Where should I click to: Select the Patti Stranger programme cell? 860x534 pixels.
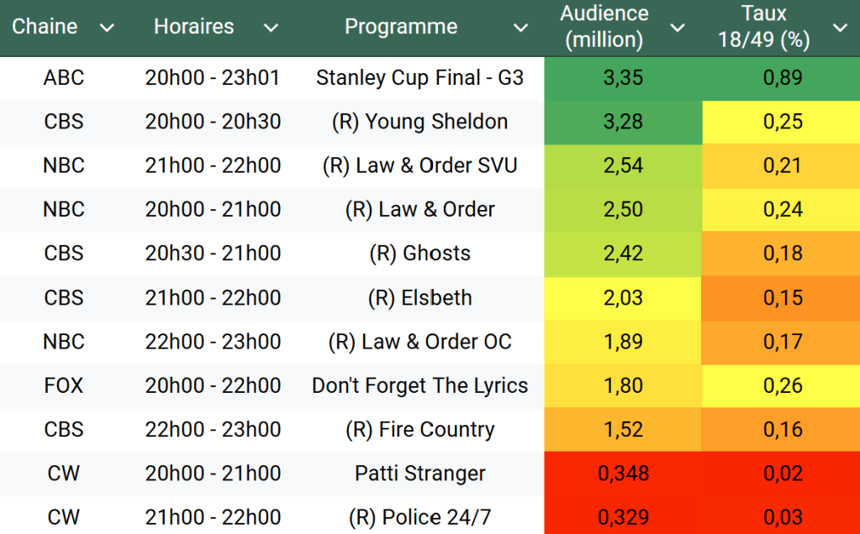[x=419, y=474]
